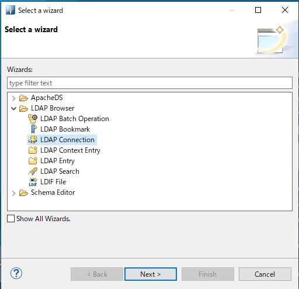Maximize the Select a wizard dialog
The height and width of the screenshot is (289, 299).
[x=258, y=10]
